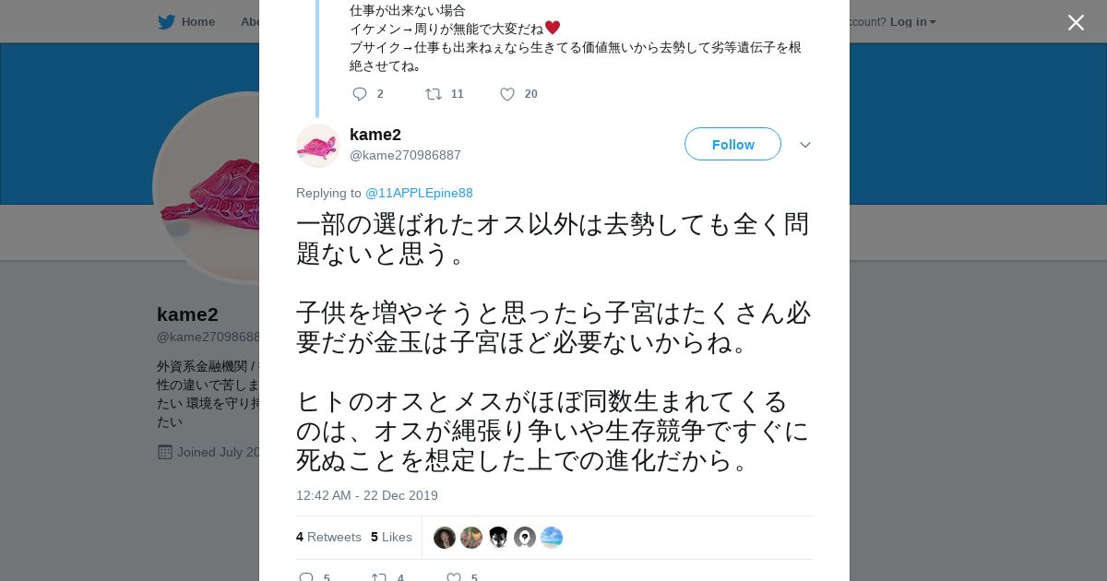The height and width of the screenshot is (581, 1107).
Task: Click the first liker's dark-haired avatar
Action: point(445,538)
